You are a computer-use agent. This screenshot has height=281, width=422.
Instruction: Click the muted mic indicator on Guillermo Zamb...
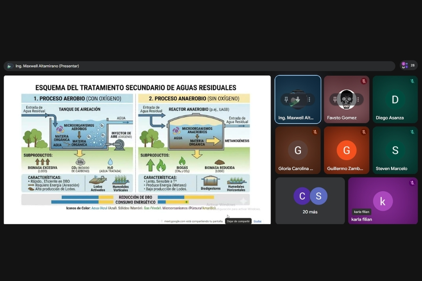pyautogui.click(x=364, y=132)
